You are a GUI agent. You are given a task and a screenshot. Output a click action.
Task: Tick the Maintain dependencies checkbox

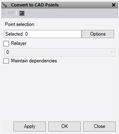(x=6, y=61)
